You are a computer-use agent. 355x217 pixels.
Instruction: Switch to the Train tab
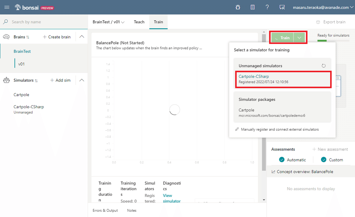(158, 22)
